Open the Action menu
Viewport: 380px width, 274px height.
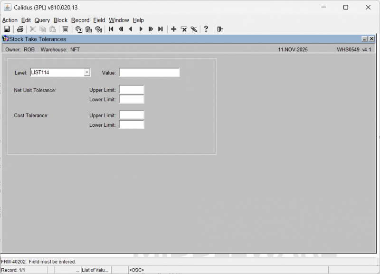click(x=9, y=20)
